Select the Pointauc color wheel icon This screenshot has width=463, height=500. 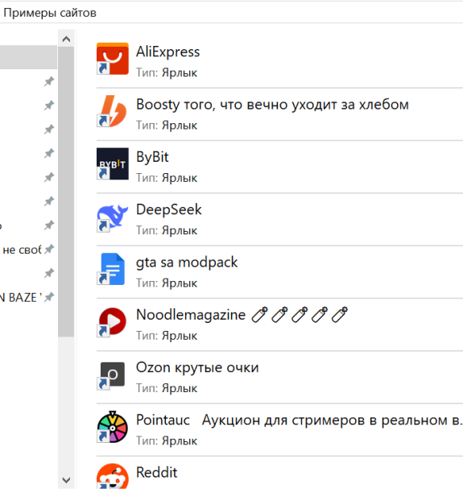(113, 427)
